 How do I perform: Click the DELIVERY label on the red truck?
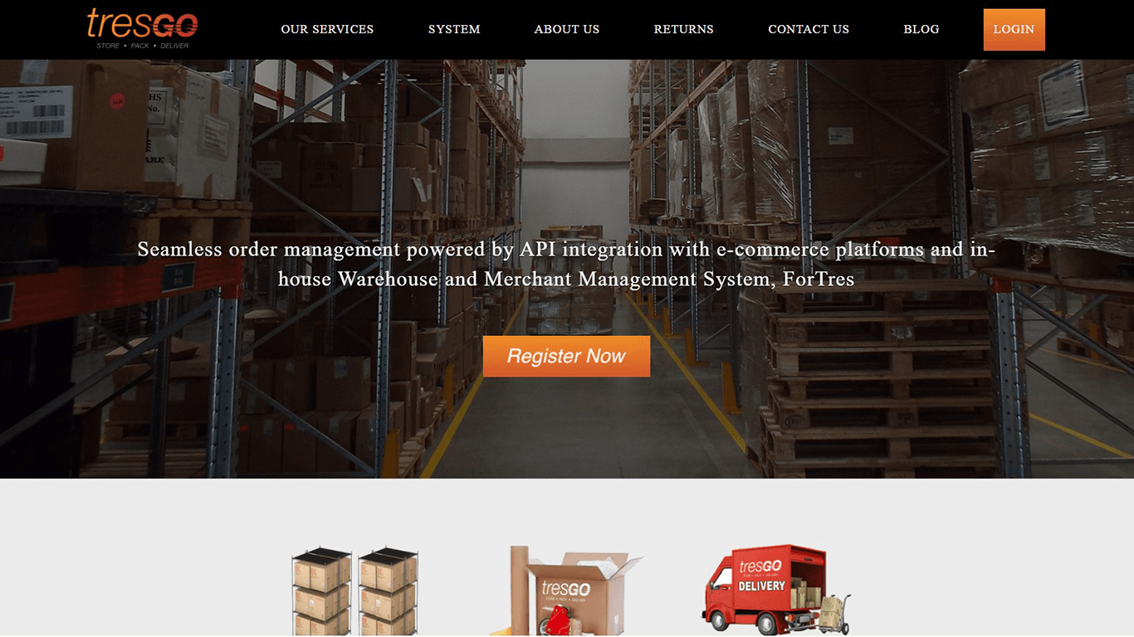(761, 586)
